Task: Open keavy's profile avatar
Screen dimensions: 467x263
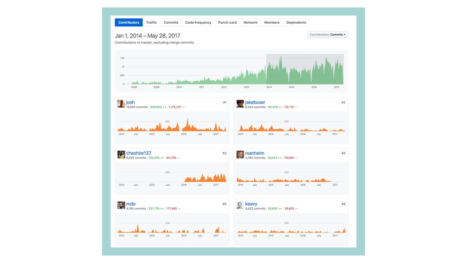Action: coord(240,205)
